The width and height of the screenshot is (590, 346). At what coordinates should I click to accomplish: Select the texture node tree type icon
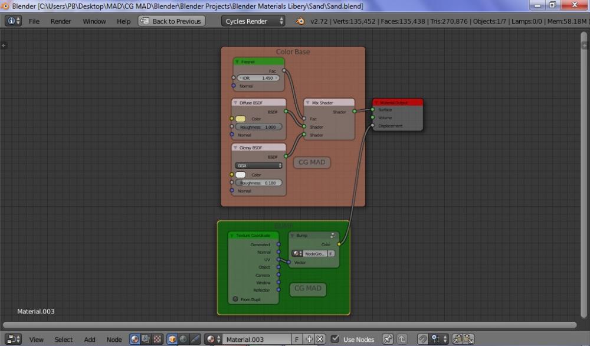[158, 340]
